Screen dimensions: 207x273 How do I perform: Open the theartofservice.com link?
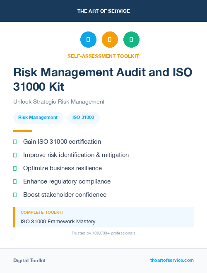pos(172,260)
